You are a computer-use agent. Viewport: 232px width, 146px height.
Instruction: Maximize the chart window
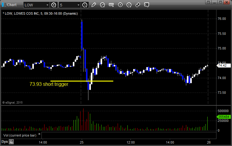(220, 2)
